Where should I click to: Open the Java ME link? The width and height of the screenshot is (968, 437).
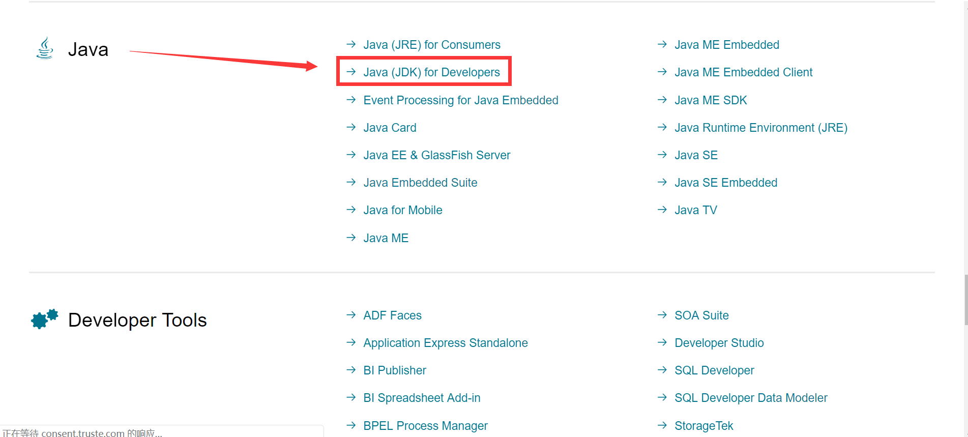(386, 238)
